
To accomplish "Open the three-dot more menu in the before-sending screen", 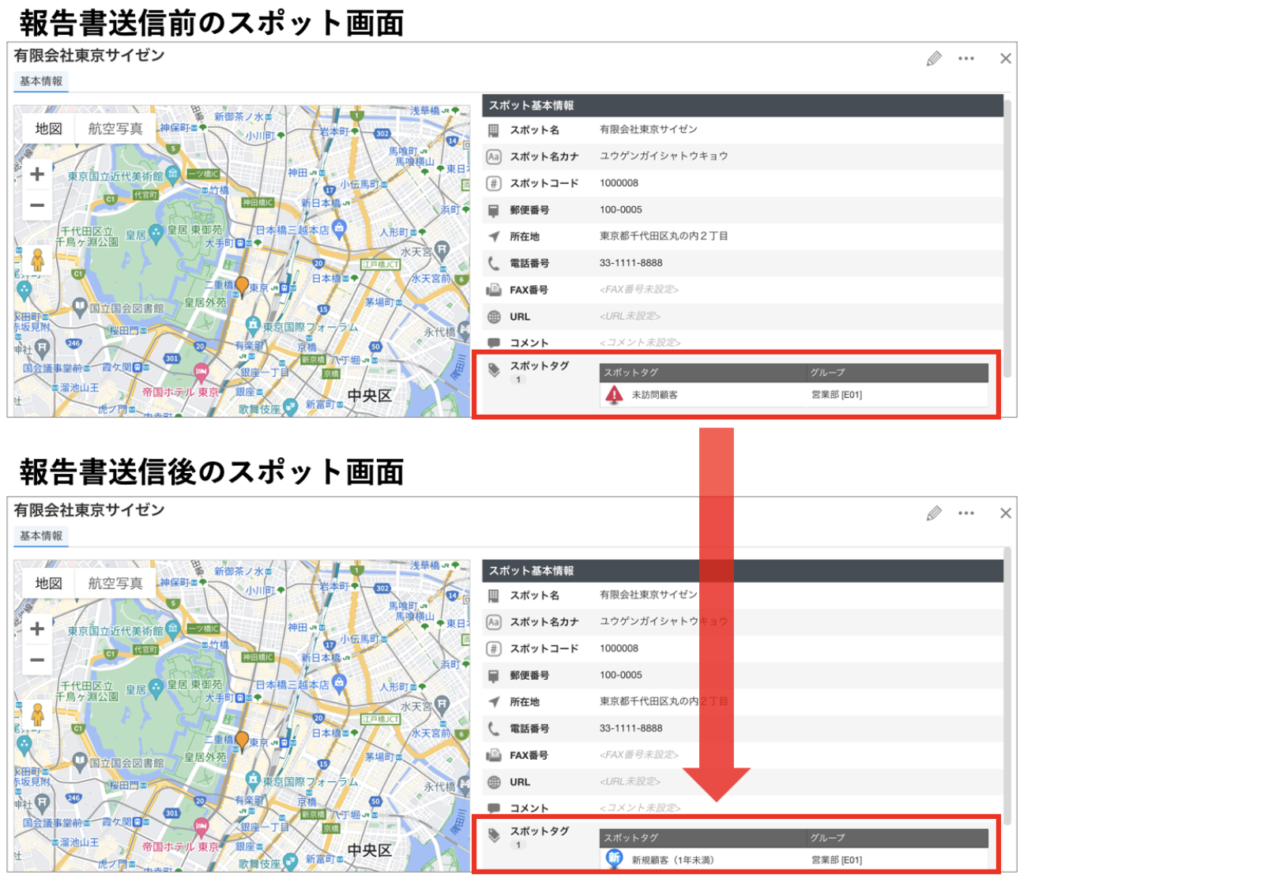I will tap(966, 58).
